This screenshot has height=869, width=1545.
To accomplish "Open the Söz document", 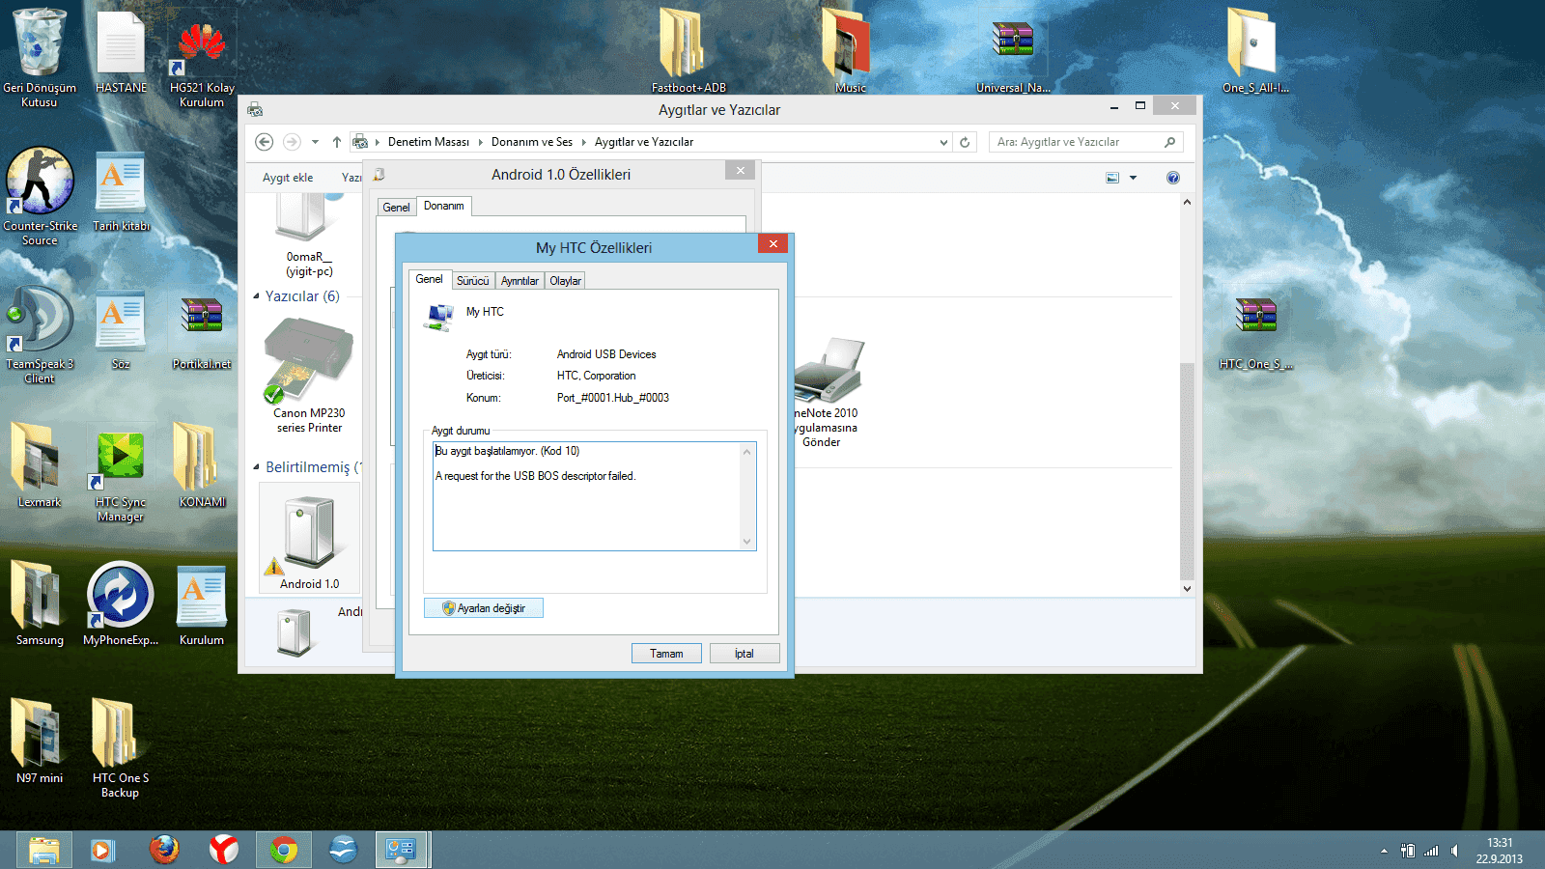I will 121,330.
